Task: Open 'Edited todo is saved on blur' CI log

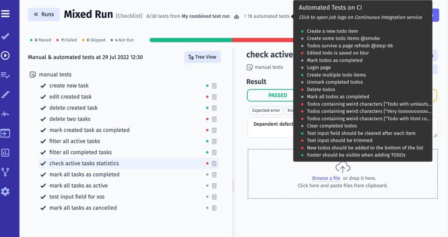Action: click(x=338, y=53)
